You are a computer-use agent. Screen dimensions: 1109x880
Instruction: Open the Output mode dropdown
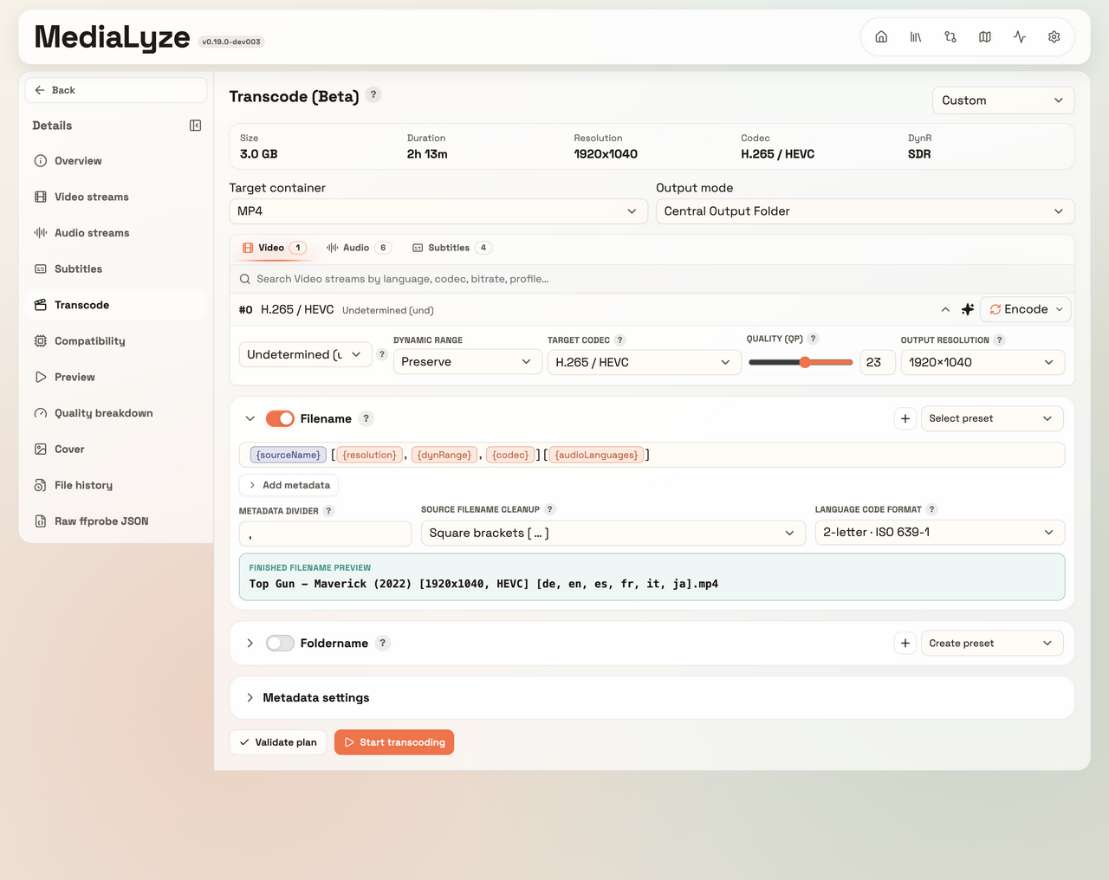coord(865,211)
